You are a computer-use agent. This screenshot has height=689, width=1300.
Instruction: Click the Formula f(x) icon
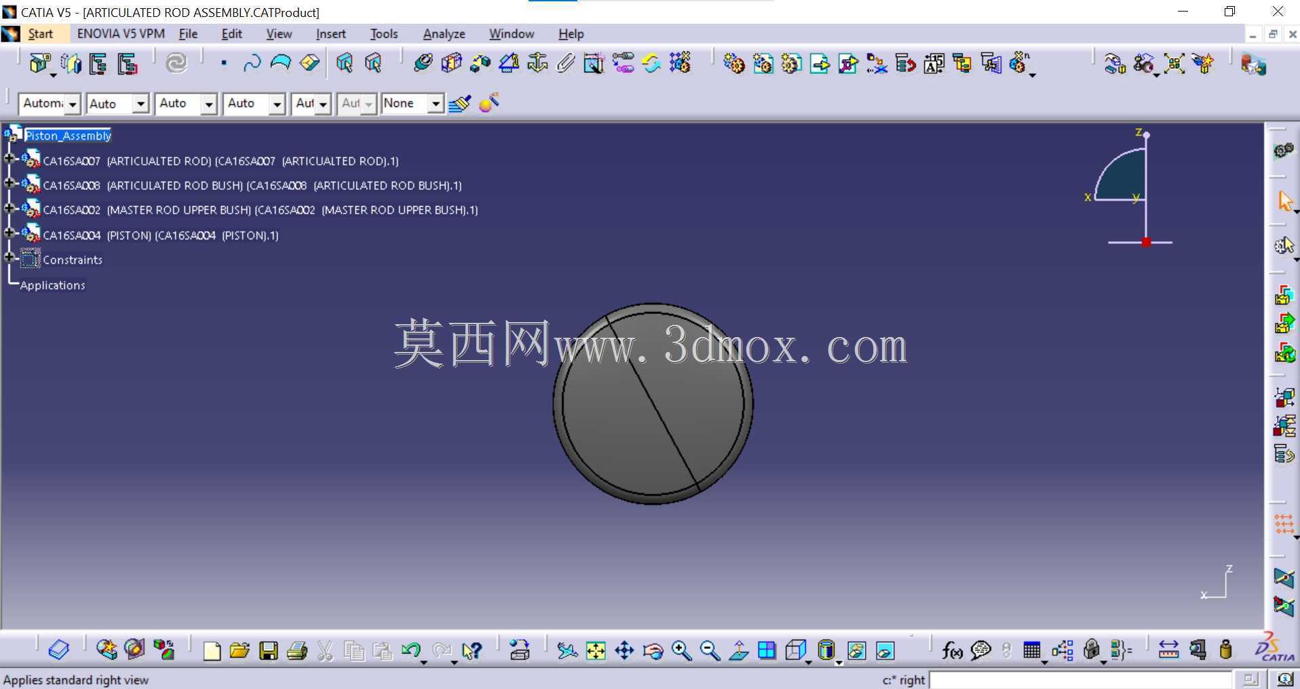click(952, 651)
